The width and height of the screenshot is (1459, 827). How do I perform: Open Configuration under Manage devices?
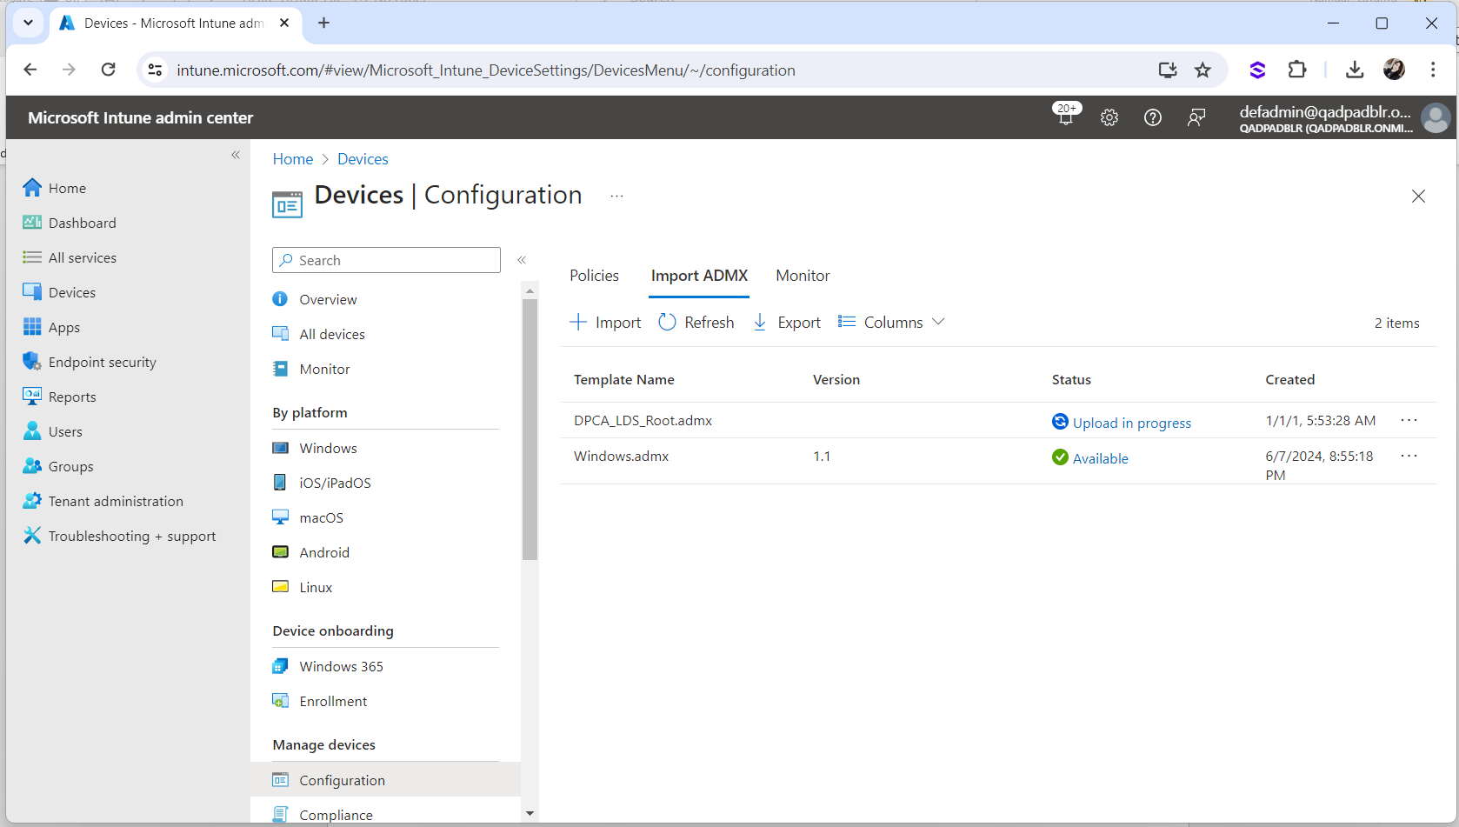coord(342,780)
